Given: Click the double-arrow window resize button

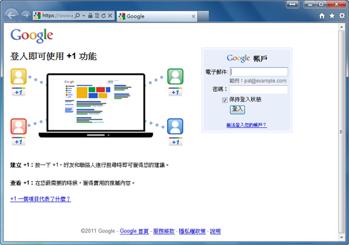Looking at the screenshot, I should [292, 4].
